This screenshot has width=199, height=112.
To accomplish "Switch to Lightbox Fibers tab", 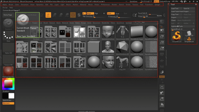I will 77,23.
